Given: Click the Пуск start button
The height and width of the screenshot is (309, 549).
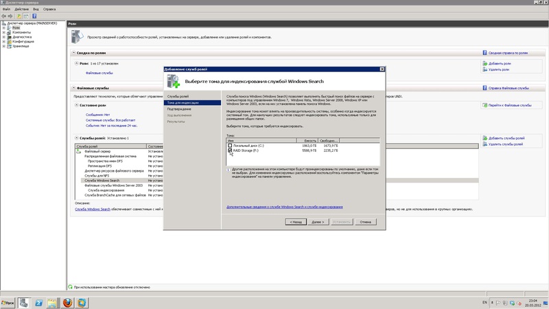Looking at the screenshot, I should [8, 303].
